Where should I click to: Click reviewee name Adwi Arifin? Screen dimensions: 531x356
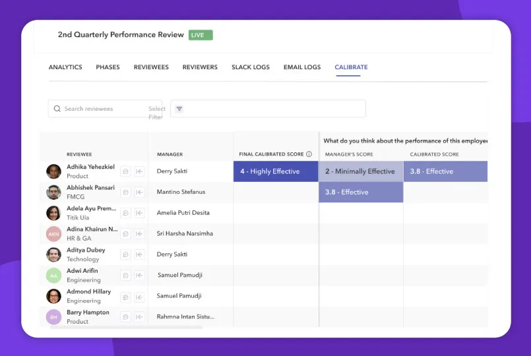pos(82,271)
